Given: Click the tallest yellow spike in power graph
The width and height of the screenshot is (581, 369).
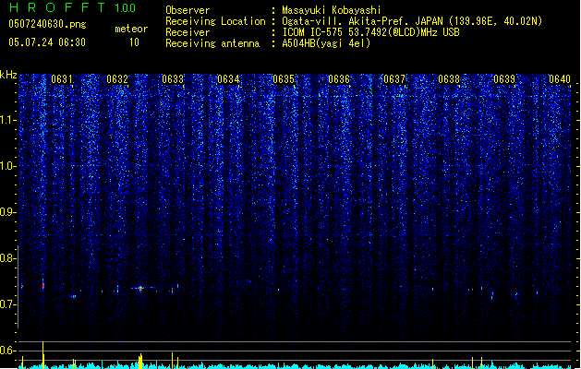Looking at the screenshot, I should [x=43, y=355].
